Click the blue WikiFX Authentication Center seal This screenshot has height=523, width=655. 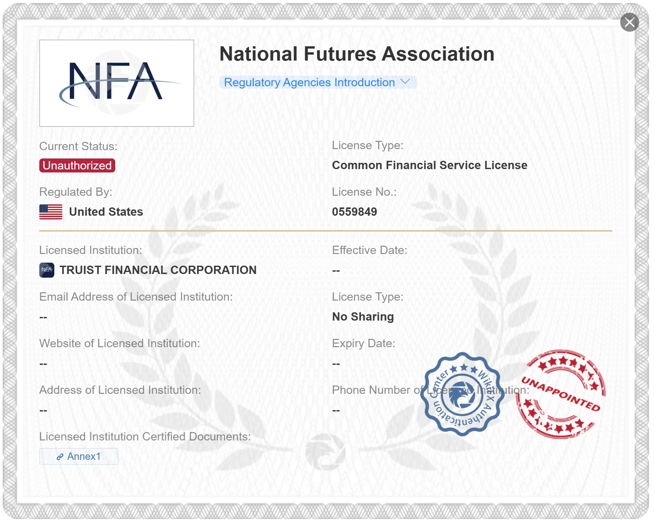pos(462,394)
